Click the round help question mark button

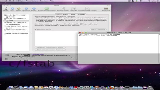click(7, 59)
